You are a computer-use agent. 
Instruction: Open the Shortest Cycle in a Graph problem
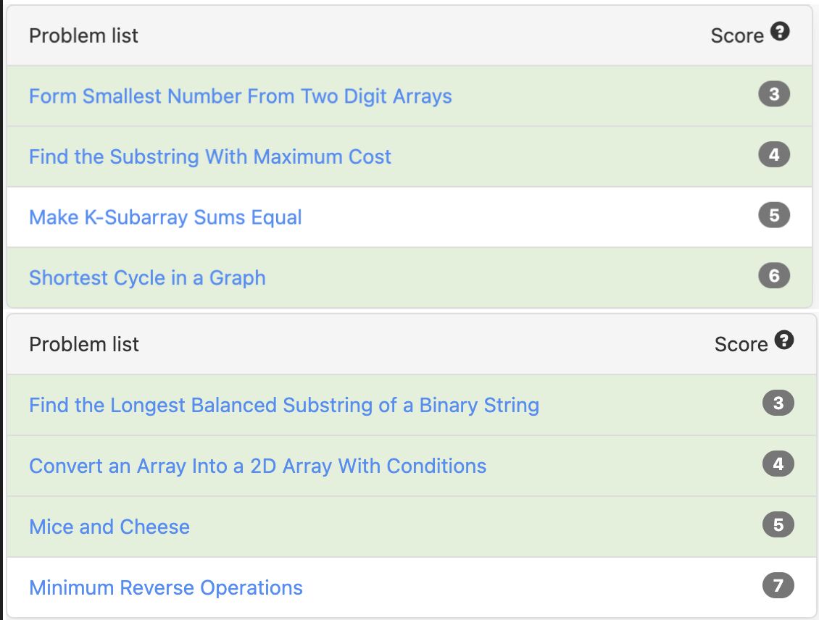tap(147, 278)
